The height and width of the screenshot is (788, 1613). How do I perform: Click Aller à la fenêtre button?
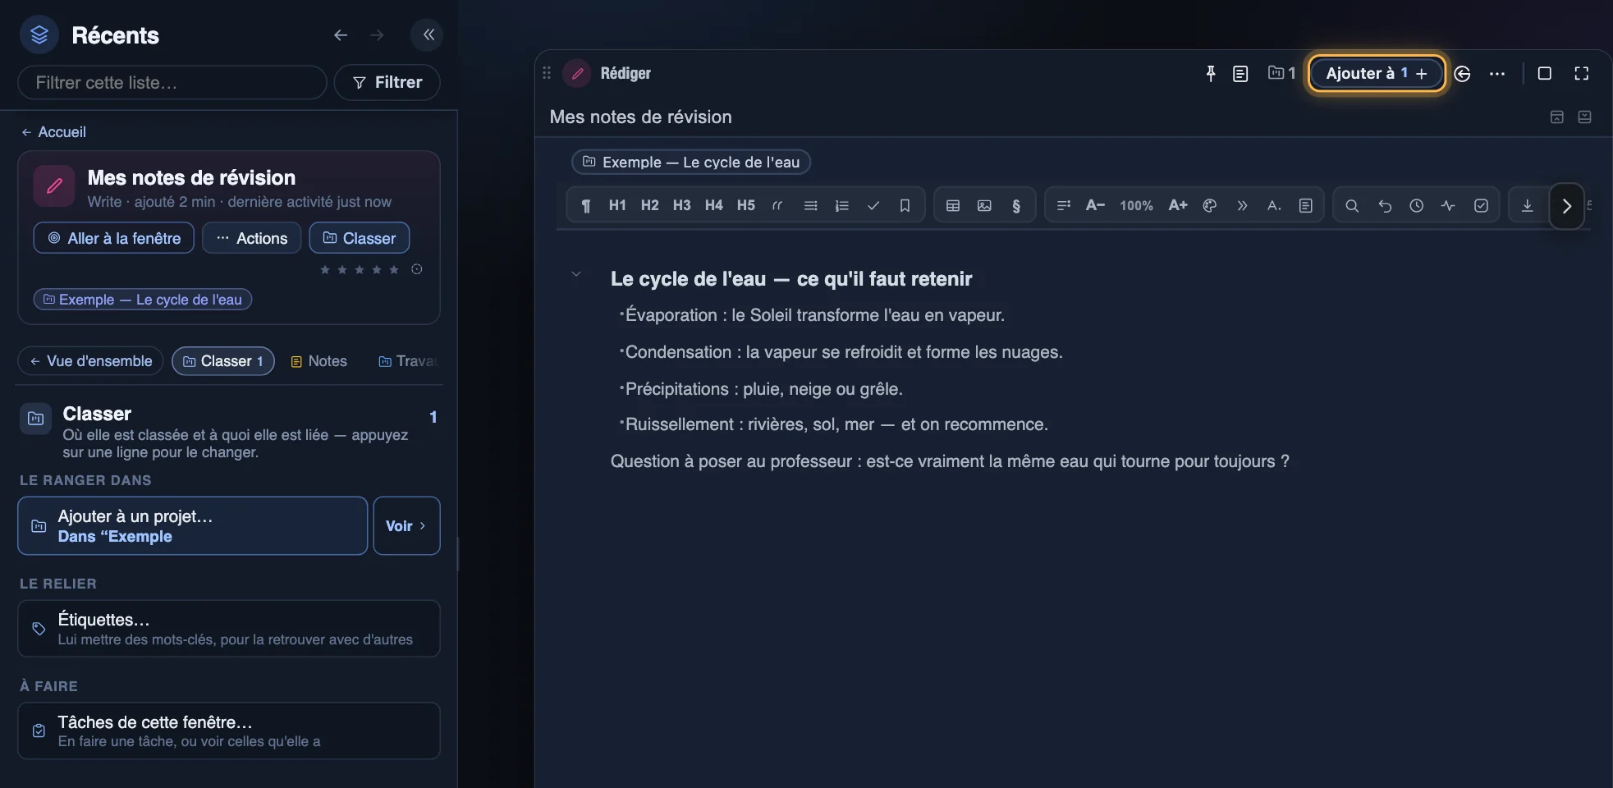(x=114, y=238)
